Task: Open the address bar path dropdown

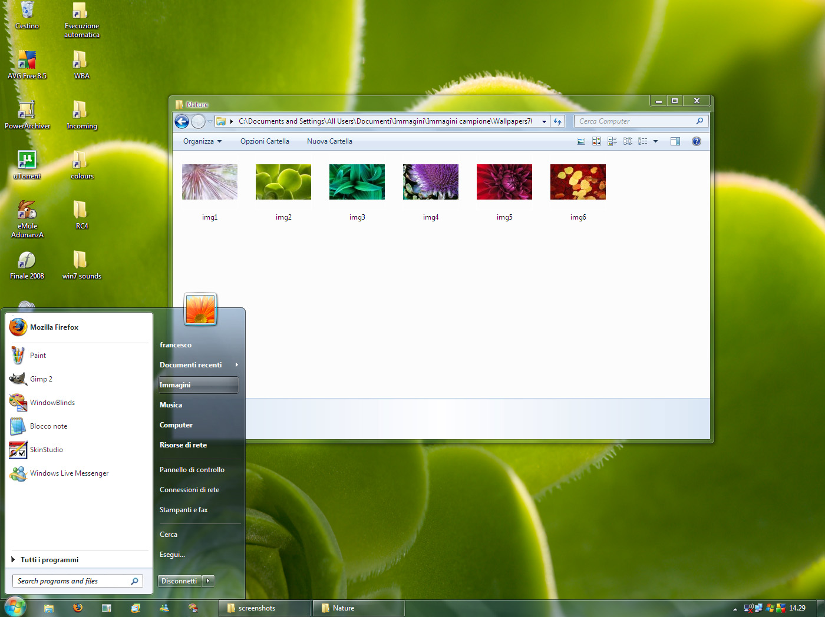Action: coord(544,121)
